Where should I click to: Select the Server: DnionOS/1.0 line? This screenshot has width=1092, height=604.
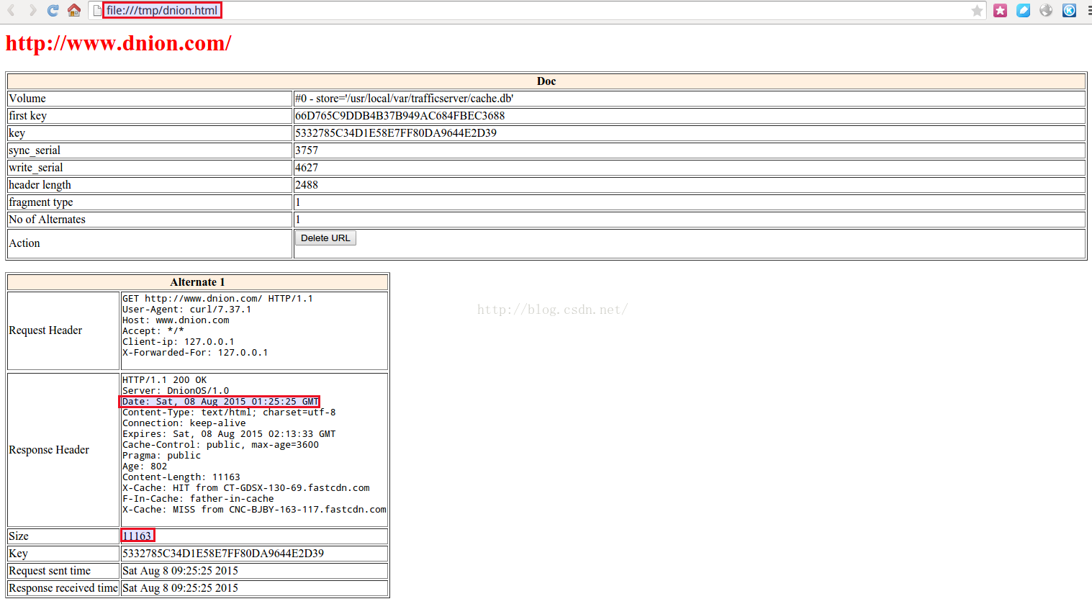click(176, 391)
